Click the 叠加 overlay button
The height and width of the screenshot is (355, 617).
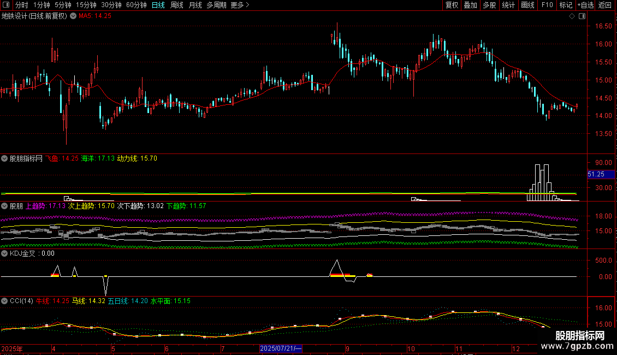(x=470, y=5)
